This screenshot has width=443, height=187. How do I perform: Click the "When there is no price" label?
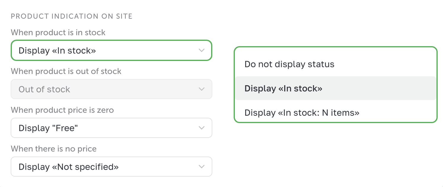click(x=54, y=149)
